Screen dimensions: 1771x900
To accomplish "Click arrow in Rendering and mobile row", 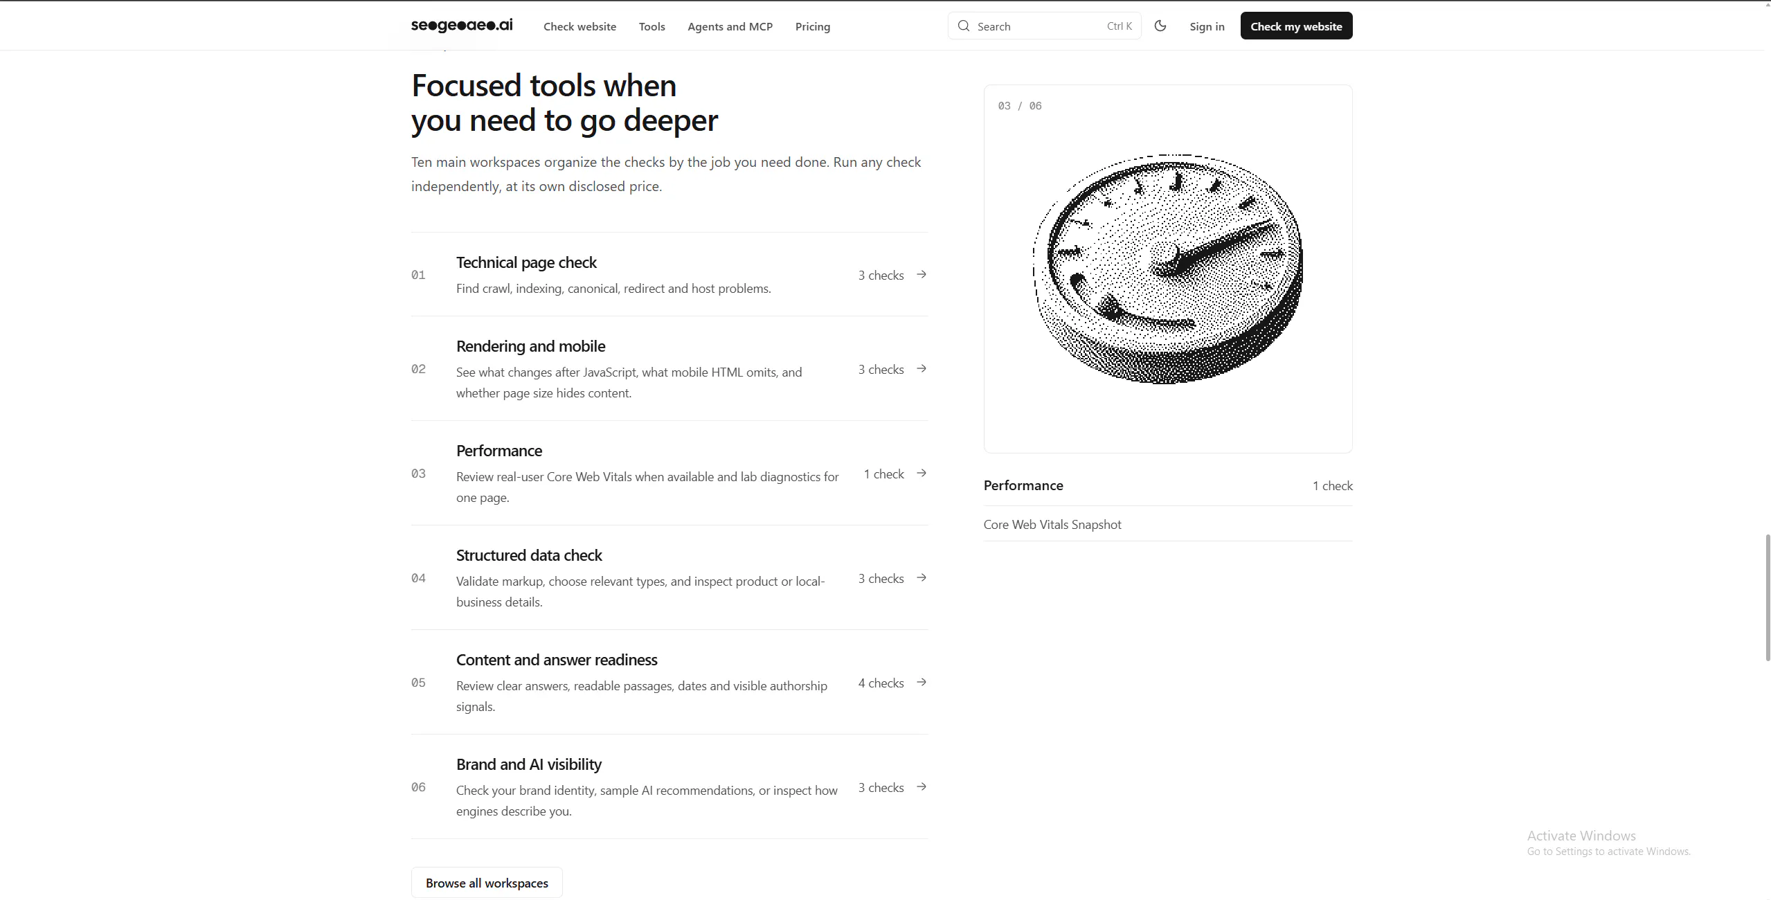I will tap(922, 368).
